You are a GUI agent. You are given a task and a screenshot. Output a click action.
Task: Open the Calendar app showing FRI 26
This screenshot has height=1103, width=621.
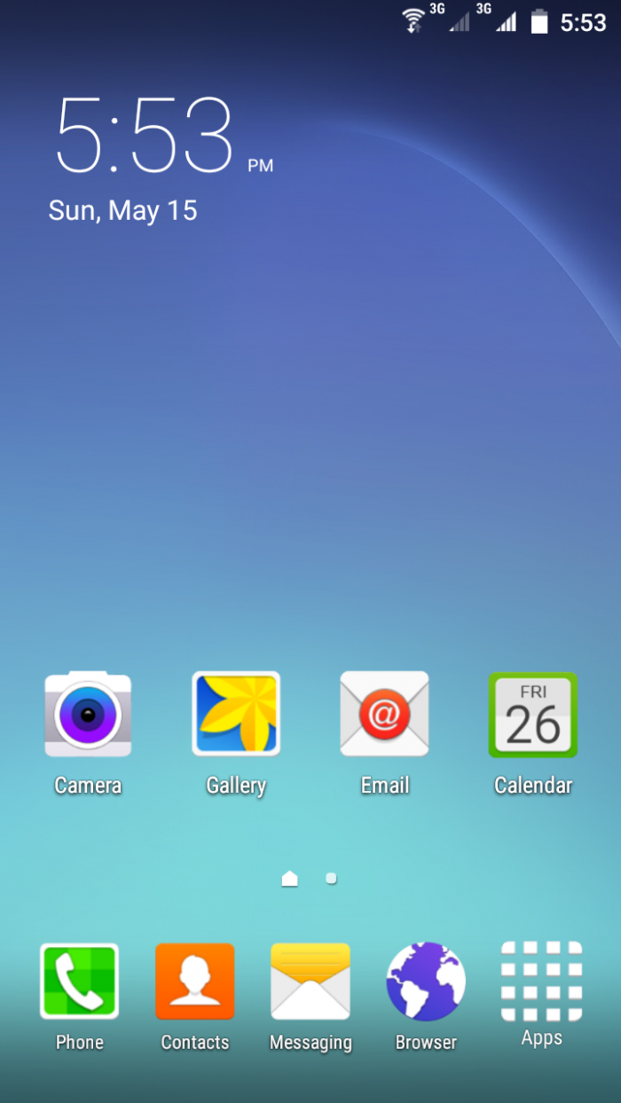click(532, 715)
